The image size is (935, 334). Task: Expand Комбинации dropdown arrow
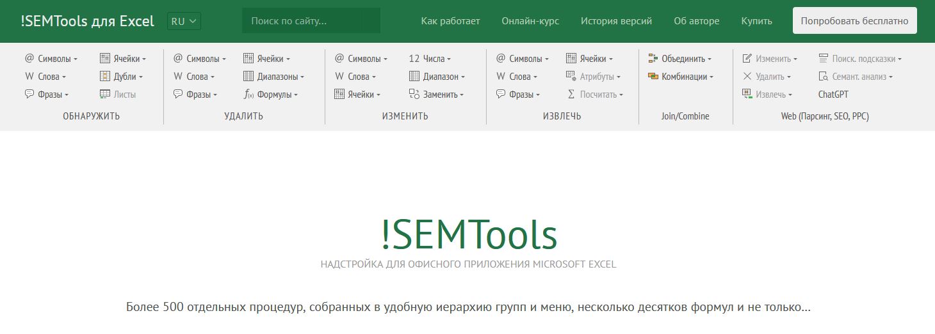(x=711, y=77)
